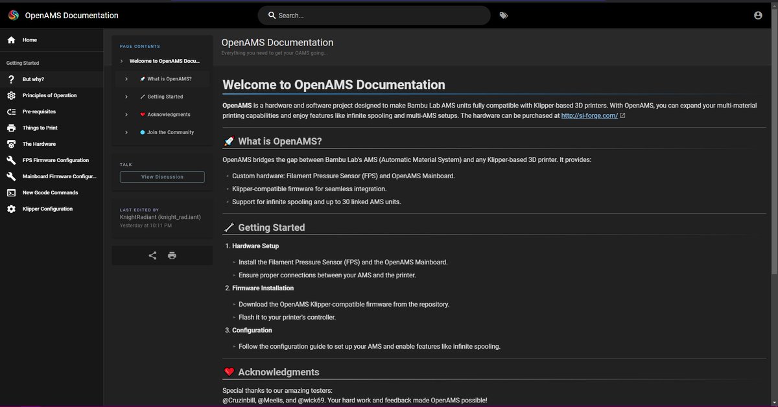Open Pre-requisites page
This screenshot has width=778, height=407.
click(52, 111)
